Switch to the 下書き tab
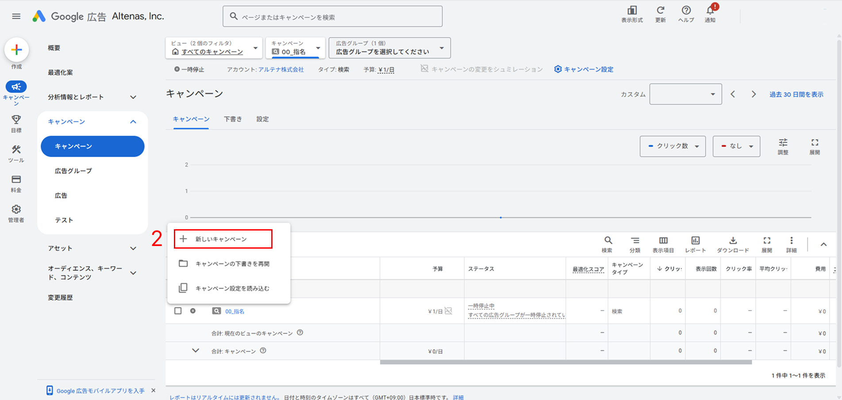This screenshot has width=842, height=400. click(233, 119)
